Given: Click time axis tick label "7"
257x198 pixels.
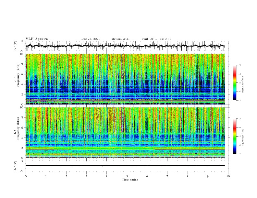Looking at the screenshot, I should tap(167, 176).
